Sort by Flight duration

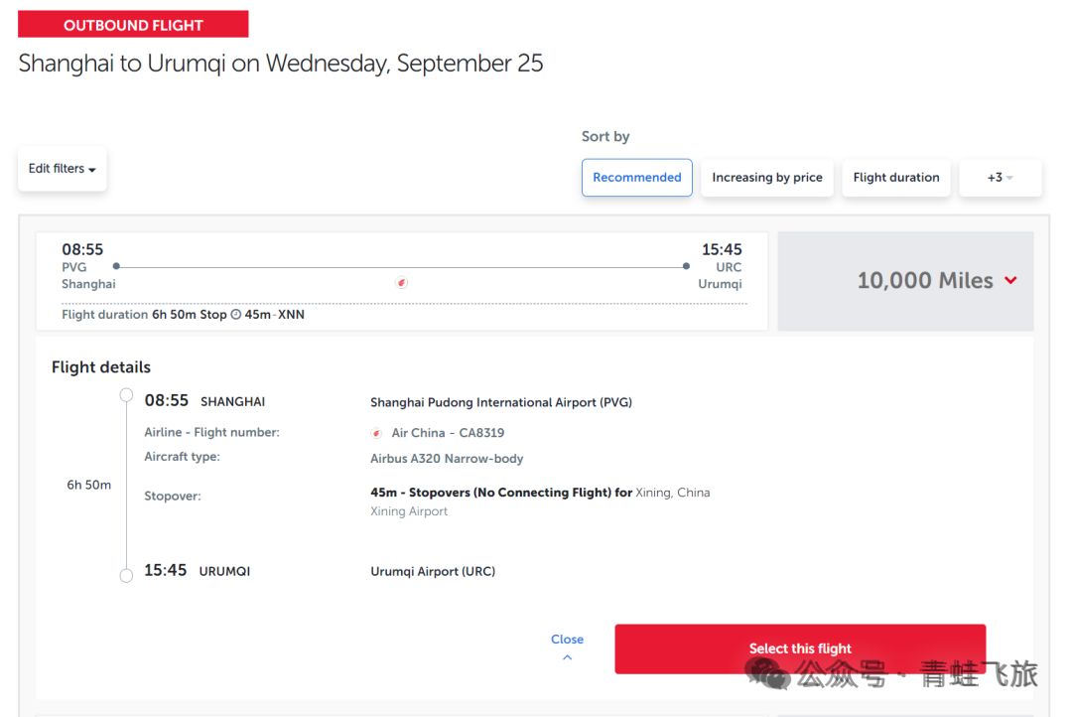(895, 177)
